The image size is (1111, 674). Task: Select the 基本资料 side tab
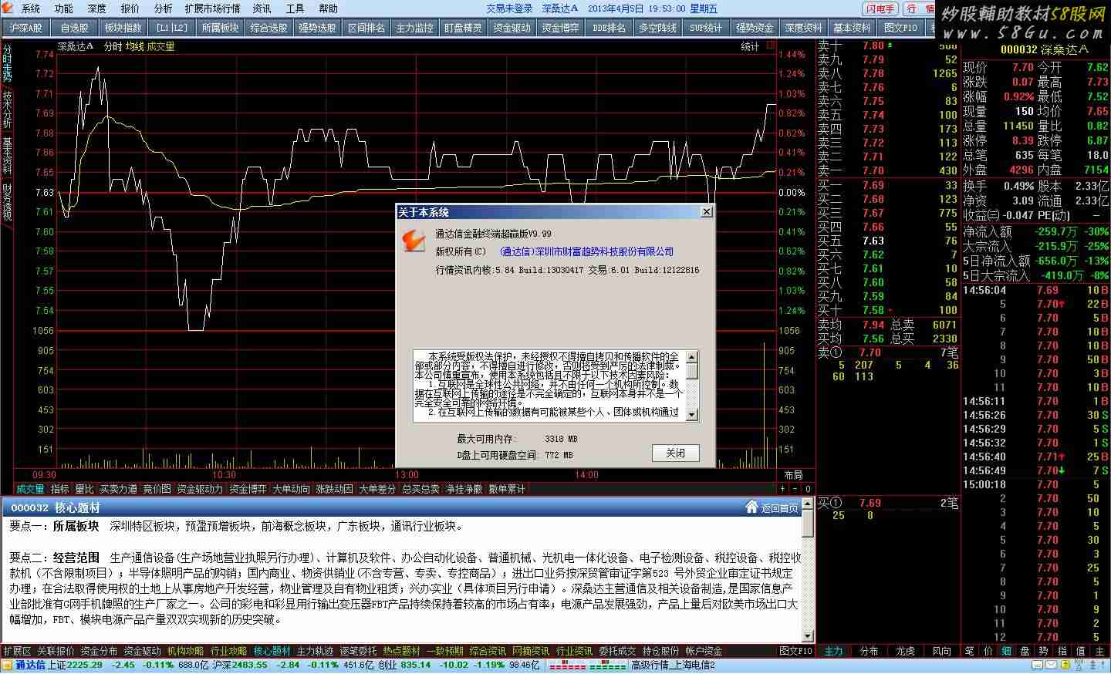point(7,155)
